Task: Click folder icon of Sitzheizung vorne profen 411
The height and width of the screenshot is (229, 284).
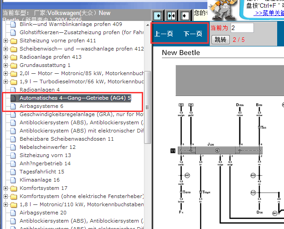Action: pyautogui.click(x=14, y=41)
